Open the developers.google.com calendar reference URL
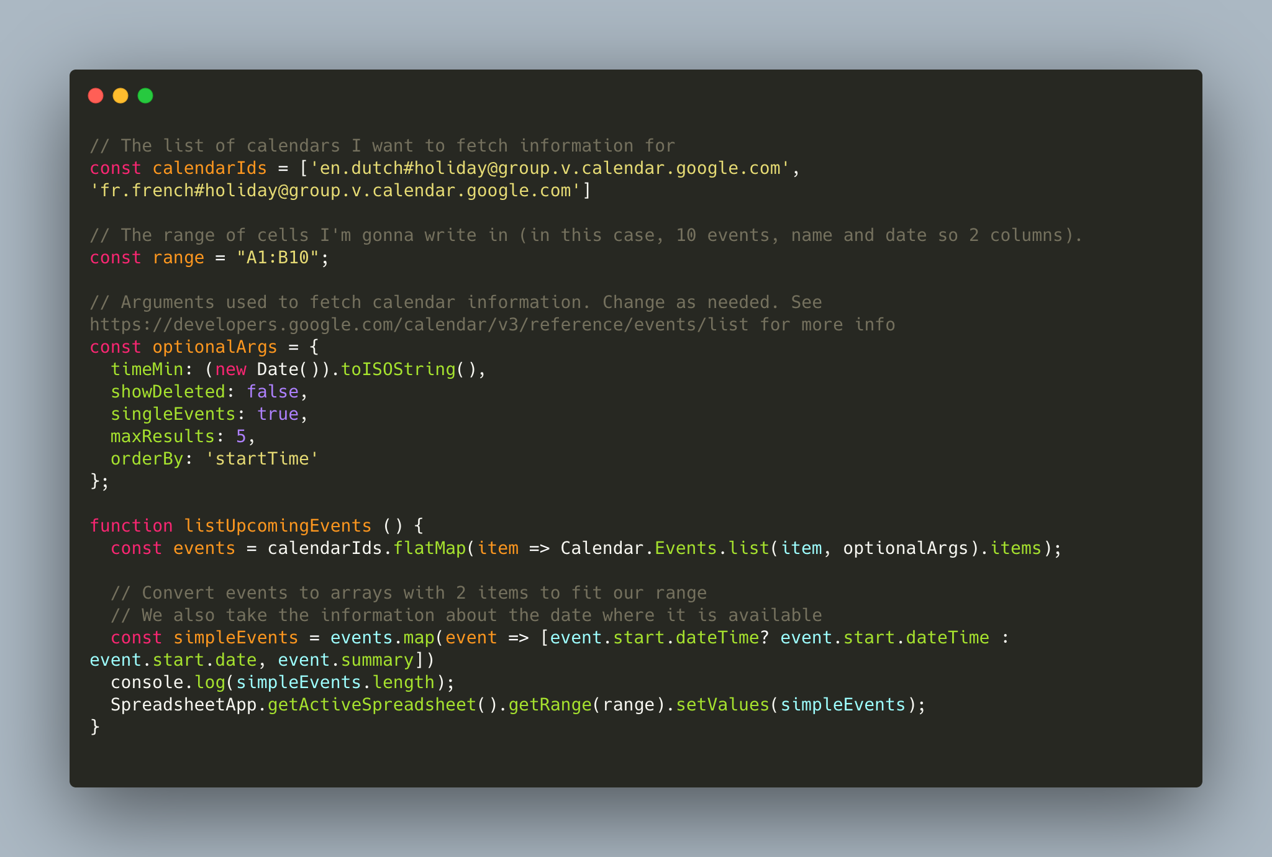The height and width of the screenshot is (857, 1272). pyautogui.click(x=419, y=325)
